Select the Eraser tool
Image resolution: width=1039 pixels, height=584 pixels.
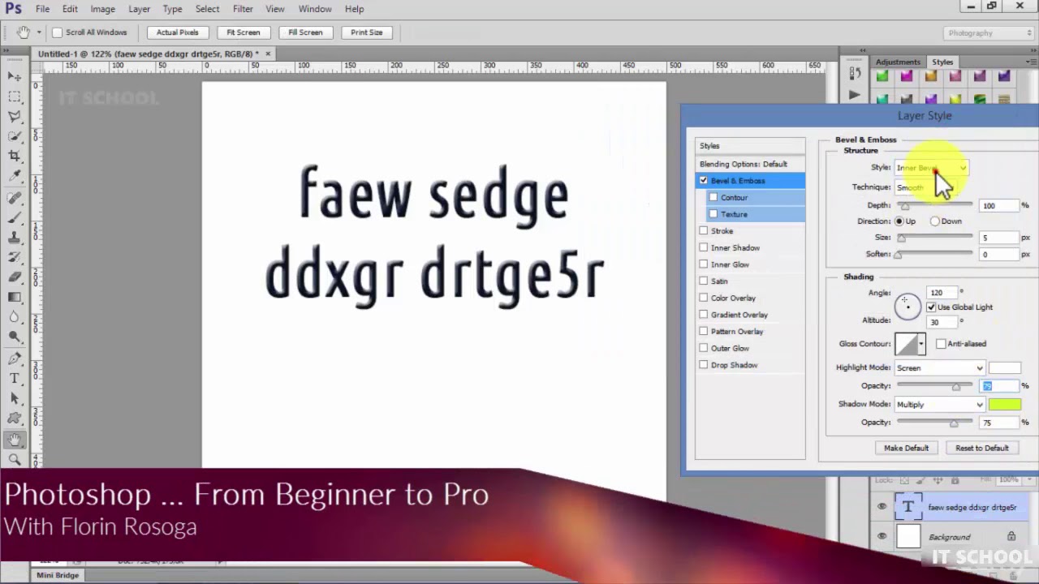[x=15, y=277]
